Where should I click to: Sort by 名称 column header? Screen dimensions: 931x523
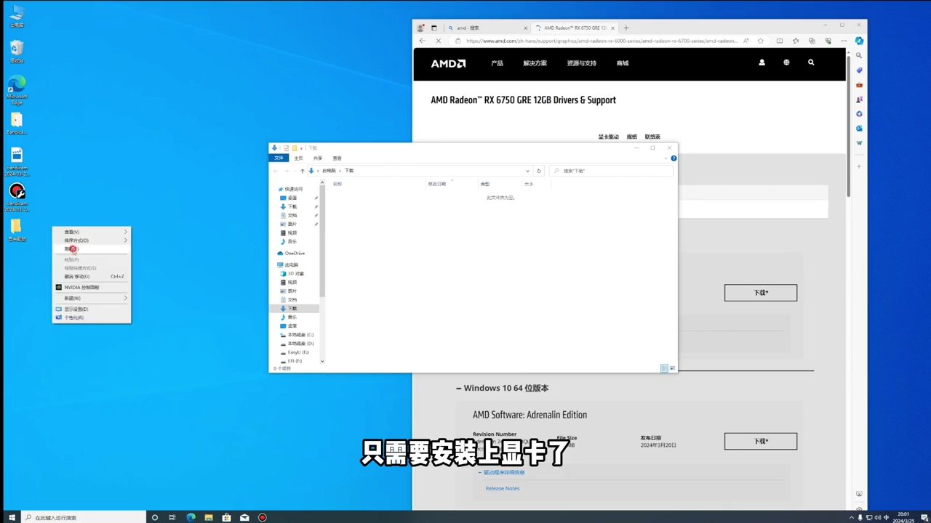(x=337, y=184)
